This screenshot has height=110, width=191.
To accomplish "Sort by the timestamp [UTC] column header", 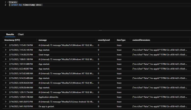I will 12,40.
